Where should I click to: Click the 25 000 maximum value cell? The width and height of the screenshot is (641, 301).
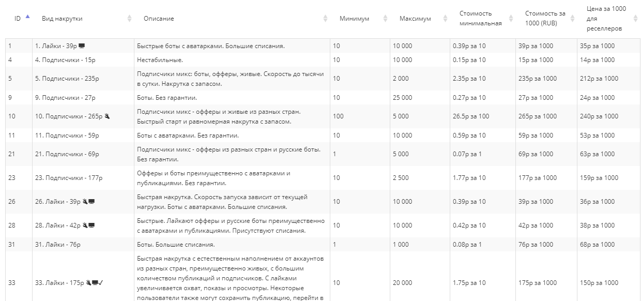click(403, 98)
